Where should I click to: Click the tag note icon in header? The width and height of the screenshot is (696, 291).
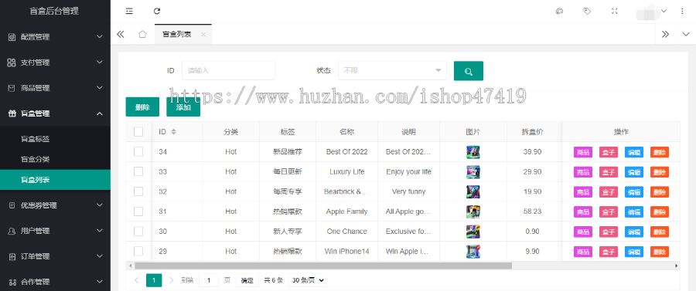(x=587, y=12)
